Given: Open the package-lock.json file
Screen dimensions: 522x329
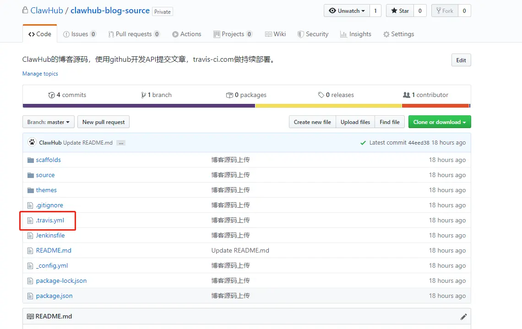Looking at the screenshot, I should [x=61, y=281].
